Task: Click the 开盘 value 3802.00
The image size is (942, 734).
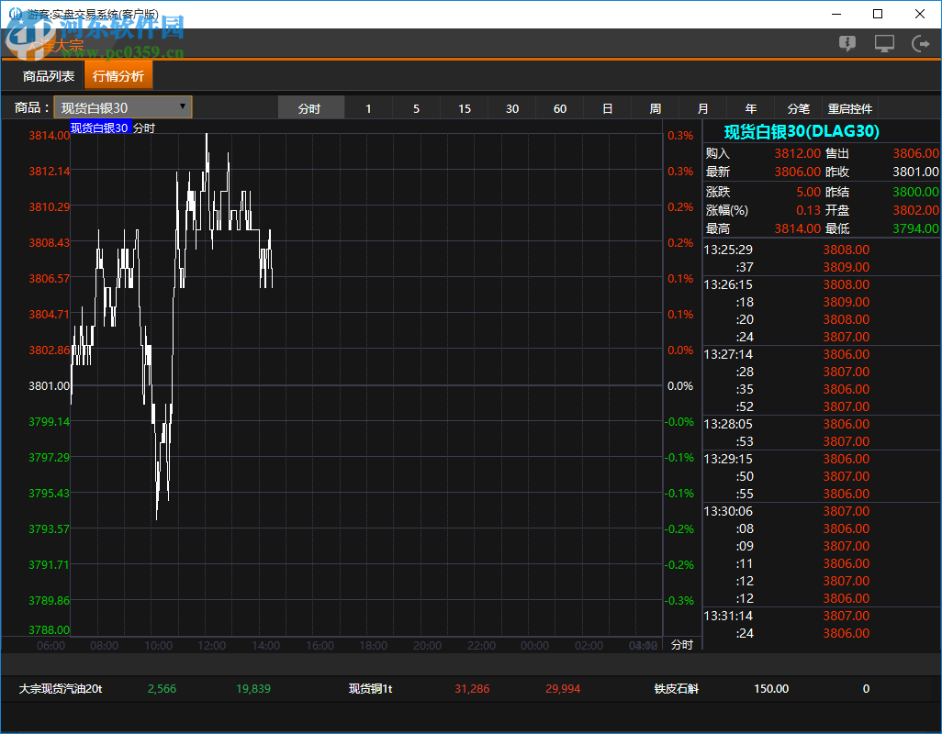Action: pos(915,210)
